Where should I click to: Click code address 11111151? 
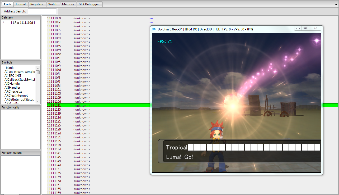(x=54, y=169)
